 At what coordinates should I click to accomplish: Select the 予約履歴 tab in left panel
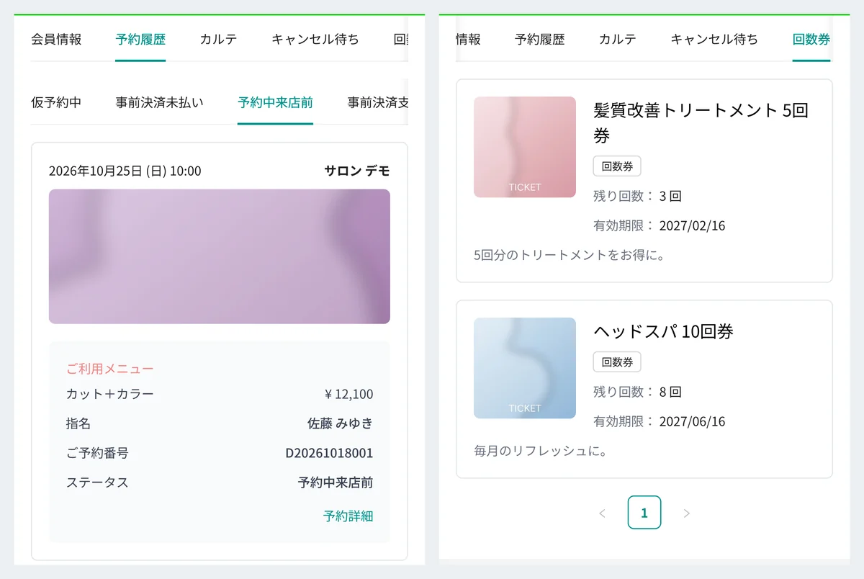(x=140, y=40)
